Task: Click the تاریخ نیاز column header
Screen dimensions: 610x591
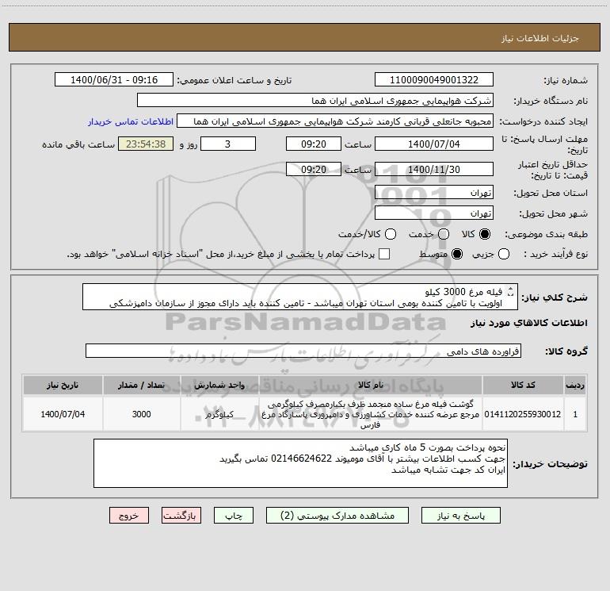Action: 63,385
